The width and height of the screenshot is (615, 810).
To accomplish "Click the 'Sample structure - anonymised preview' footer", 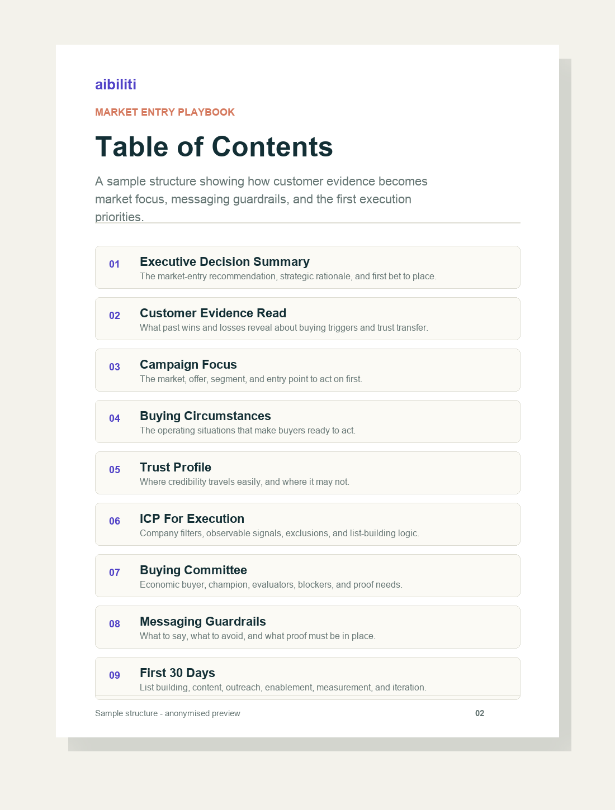I will [x=168, y=713].
